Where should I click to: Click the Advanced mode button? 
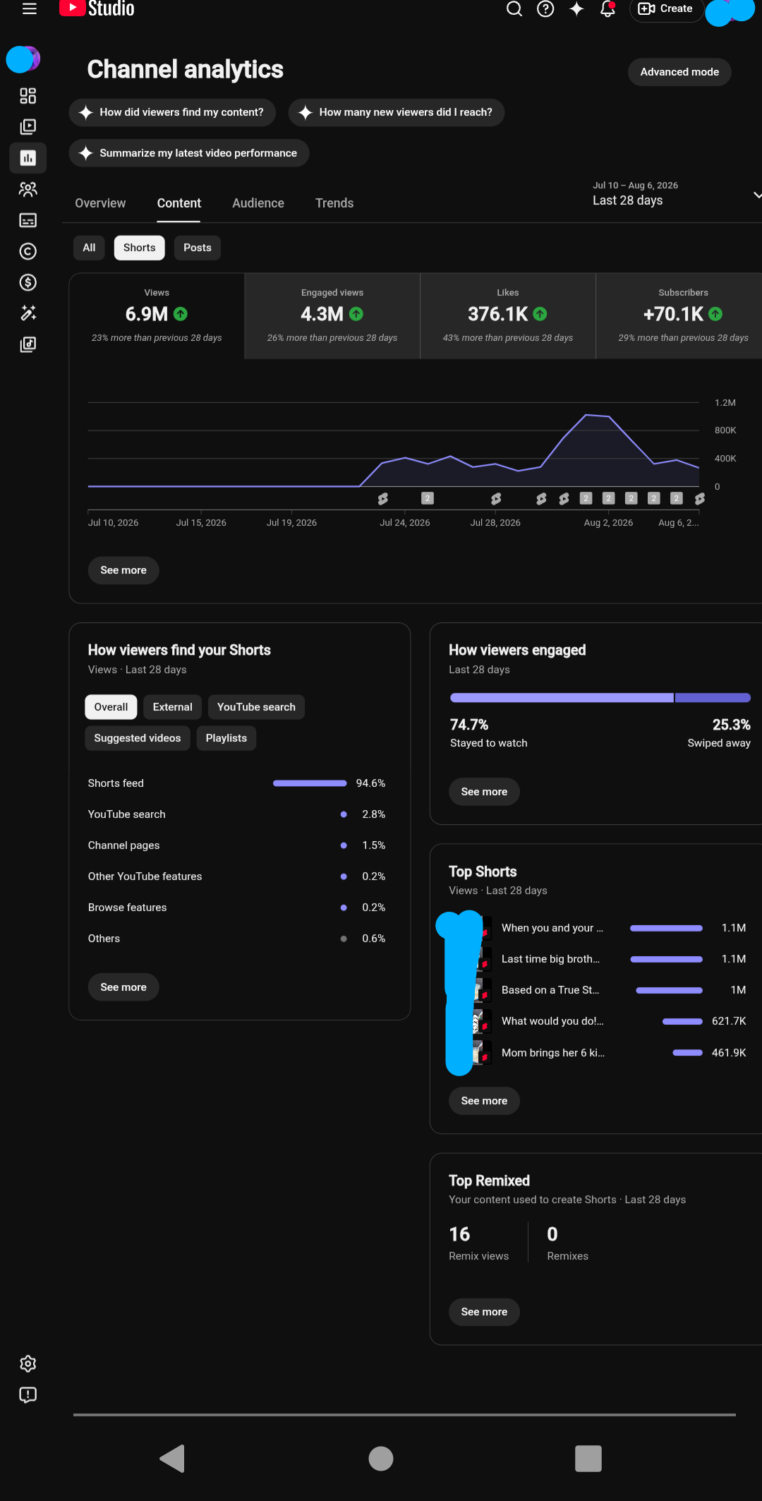coord(679,72)
